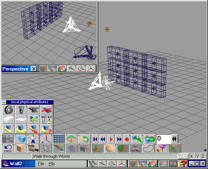Click the cube with red X icon
The height and width of the screenshot is (169, 208).
[x=47, y=110]
